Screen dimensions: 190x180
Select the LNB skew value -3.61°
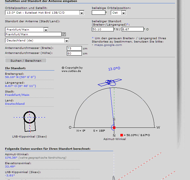pos(10,175)
